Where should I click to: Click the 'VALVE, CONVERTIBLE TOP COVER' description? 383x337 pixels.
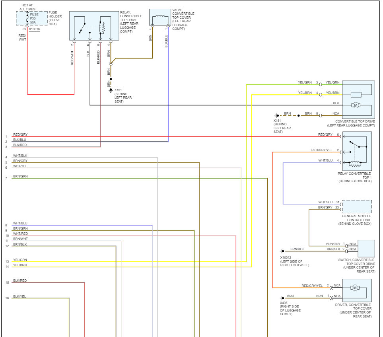pyautogui.click(x=183, y=19)
